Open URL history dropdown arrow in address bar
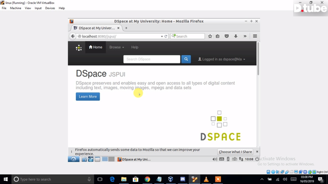This screenshot has height=184, width=328. tap(162, 36)
